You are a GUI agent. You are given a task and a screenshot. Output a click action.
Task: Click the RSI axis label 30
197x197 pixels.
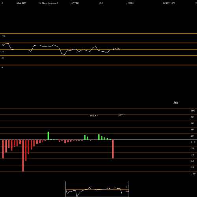point(3,58)
